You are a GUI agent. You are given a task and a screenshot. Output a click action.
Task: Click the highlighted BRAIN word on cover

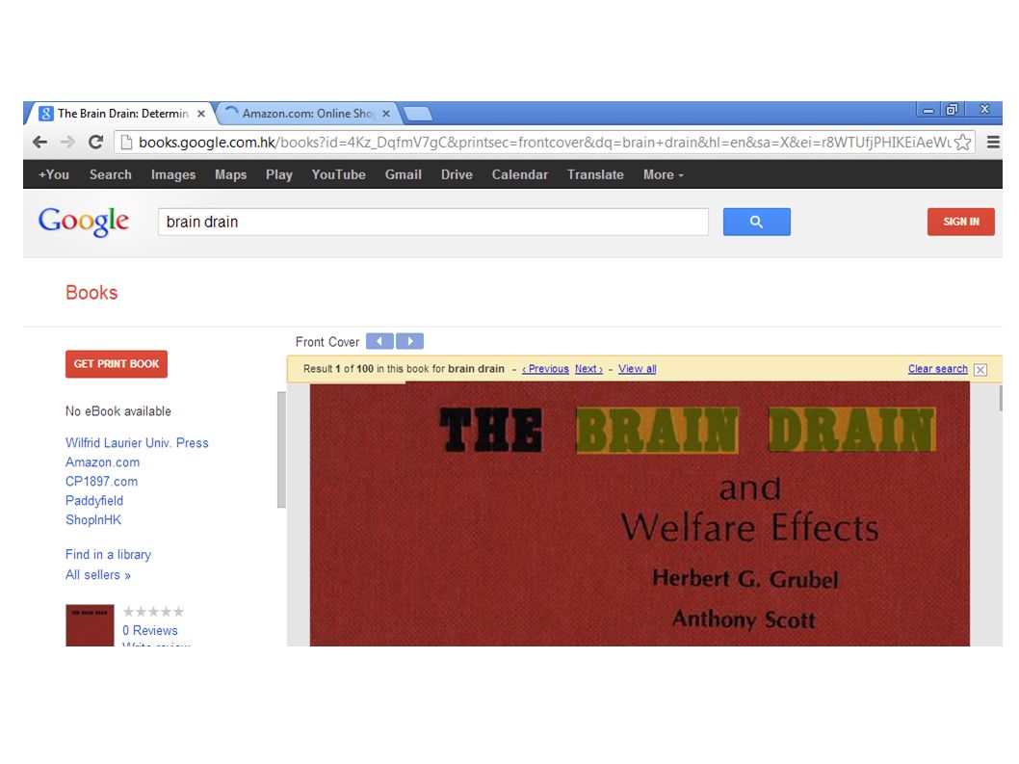tap(657, 430)
